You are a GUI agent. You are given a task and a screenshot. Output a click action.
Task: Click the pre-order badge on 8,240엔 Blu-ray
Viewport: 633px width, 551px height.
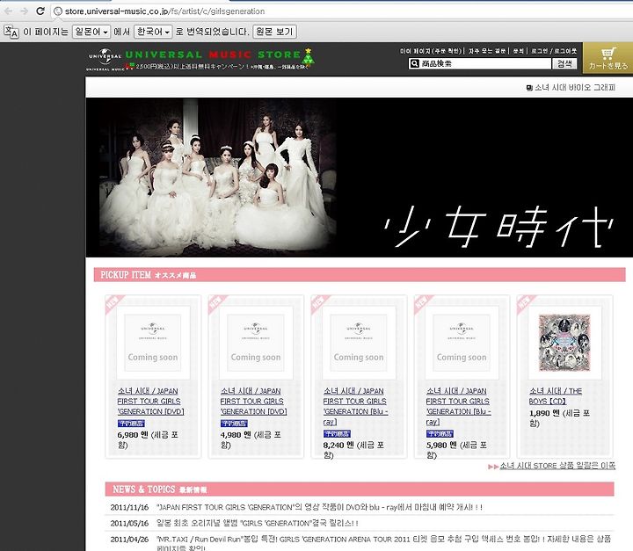click(337, 434)
